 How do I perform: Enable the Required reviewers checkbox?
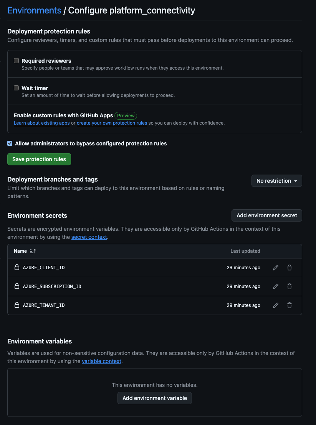tap(17, 60)
